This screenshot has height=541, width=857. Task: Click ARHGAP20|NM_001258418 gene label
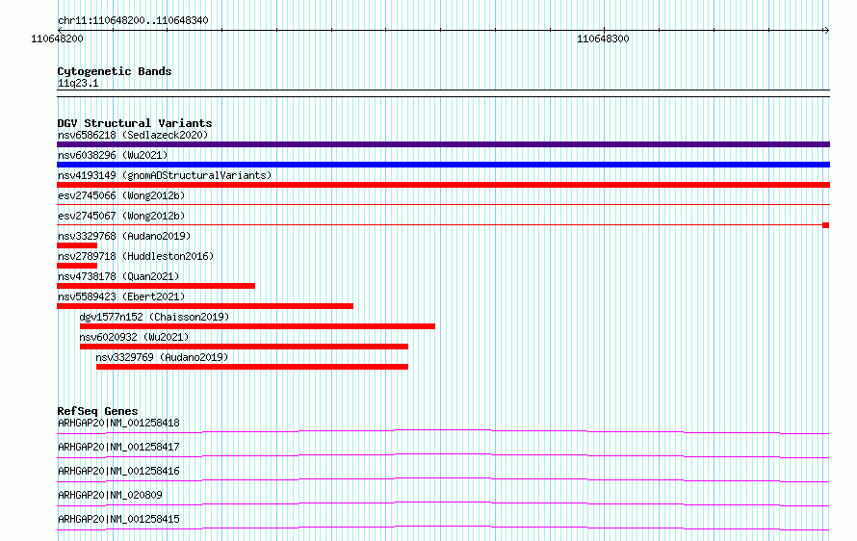click(118, 423)
